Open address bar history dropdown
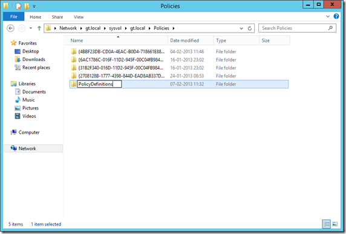 pos(241,28)
